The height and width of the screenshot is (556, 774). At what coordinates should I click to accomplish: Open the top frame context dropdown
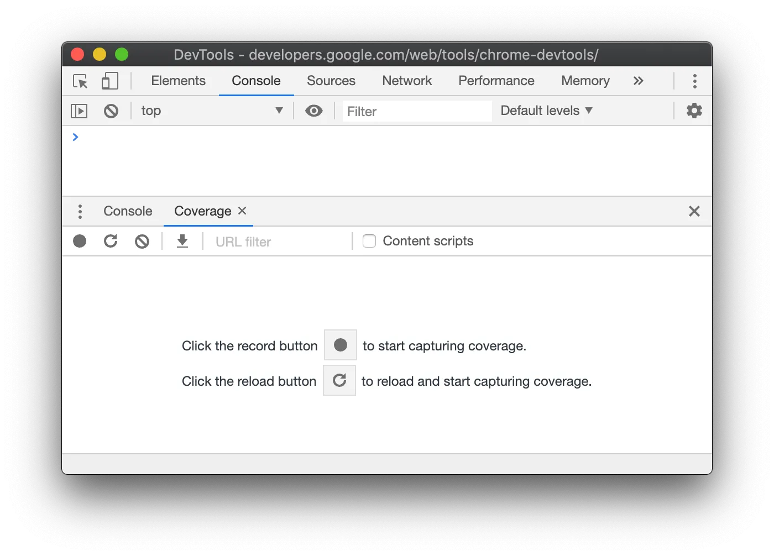[x=212, y=111]
